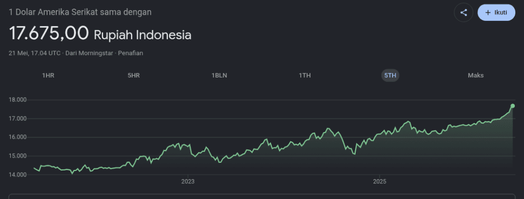Open the Penafian disclaimer link
The image size is (524, 199).
pyautogui.click(x=130, y=53)
